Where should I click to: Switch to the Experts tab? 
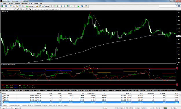point(60,105)
